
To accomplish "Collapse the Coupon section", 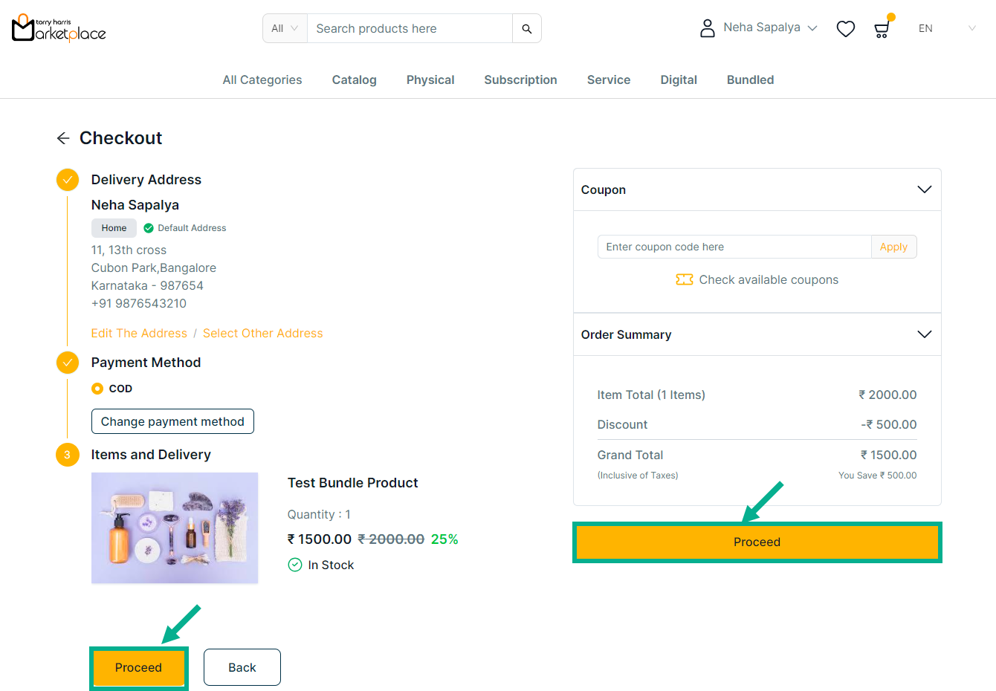I will click(x=924, y=189).
